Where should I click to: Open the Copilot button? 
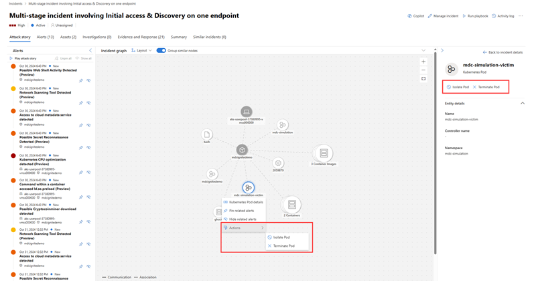[415, 16]
